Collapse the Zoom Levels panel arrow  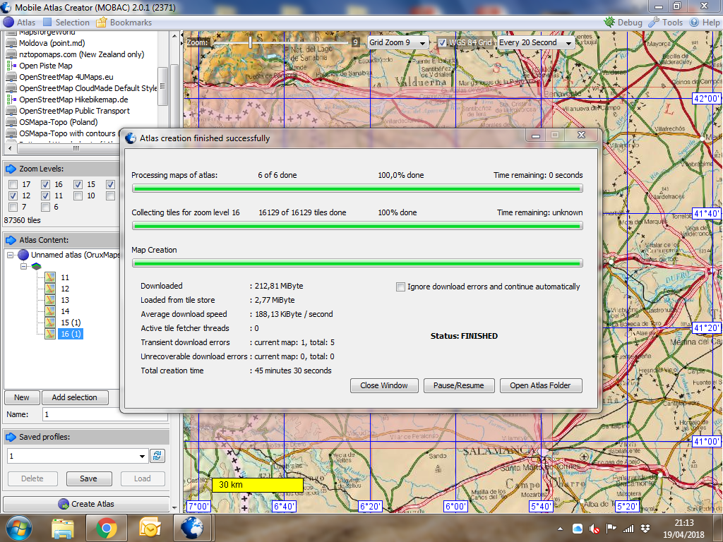(x=11, y=169)
